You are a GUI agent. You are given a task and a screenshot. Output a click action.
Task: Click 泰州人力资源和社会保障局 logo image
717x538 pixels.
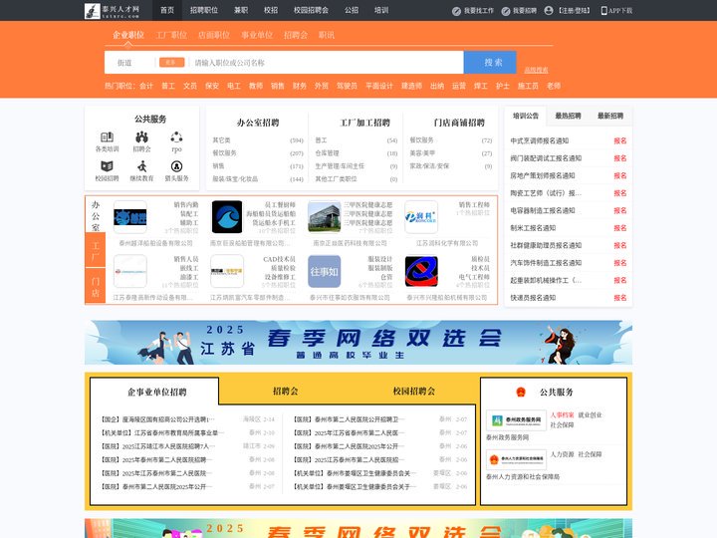[516, 459]
